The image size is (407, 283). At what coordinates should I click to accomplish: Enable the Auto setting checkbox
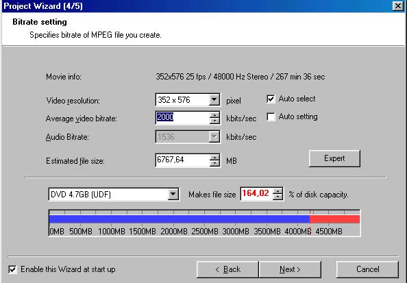(271, 117)
